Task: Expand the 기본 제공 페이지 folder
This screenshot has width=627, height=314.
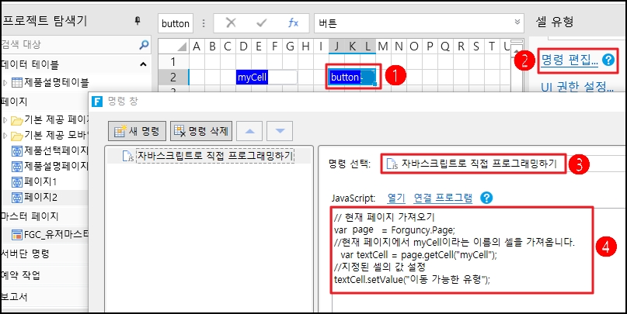Action: tap(5, 119)
